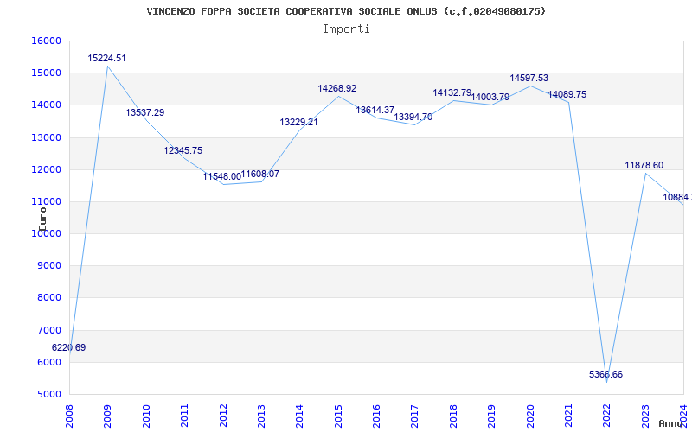
Task: Click y-axis tick 6000
Action: pyautogui.click(x=48, y=362)
